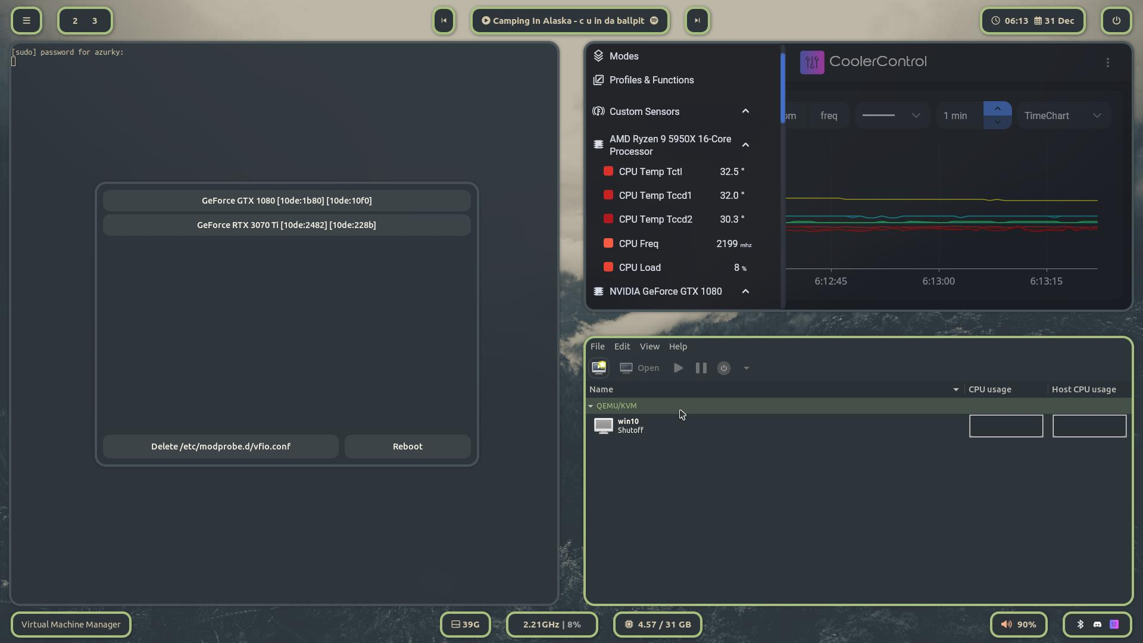Open CoolerControl three-dot options menu
Viewport: 1143px width, 643px height.
pyautogui.click(x=1107, y=63)
